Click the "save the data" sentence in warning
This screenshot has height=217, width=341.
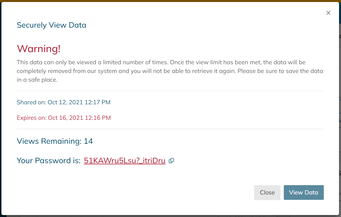(282, 71)
